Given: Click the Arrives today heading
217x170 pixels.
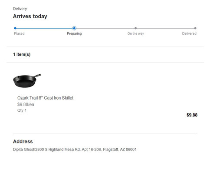Looking at the screenshot, I should pos(30,17).
